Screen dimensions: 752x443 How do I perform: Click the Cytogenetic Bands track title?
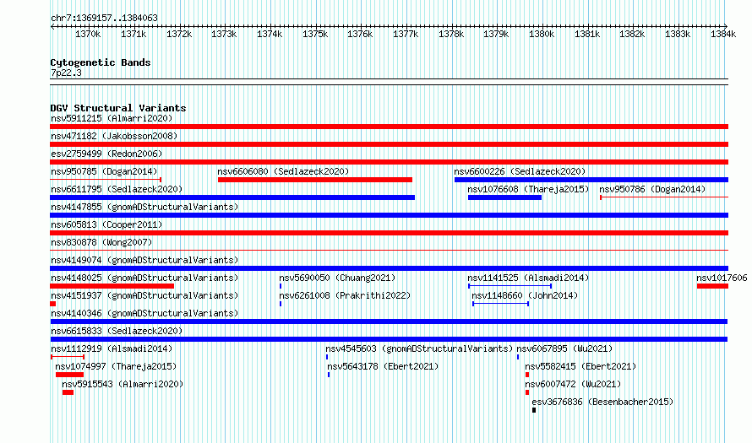[x=101, y=62]
